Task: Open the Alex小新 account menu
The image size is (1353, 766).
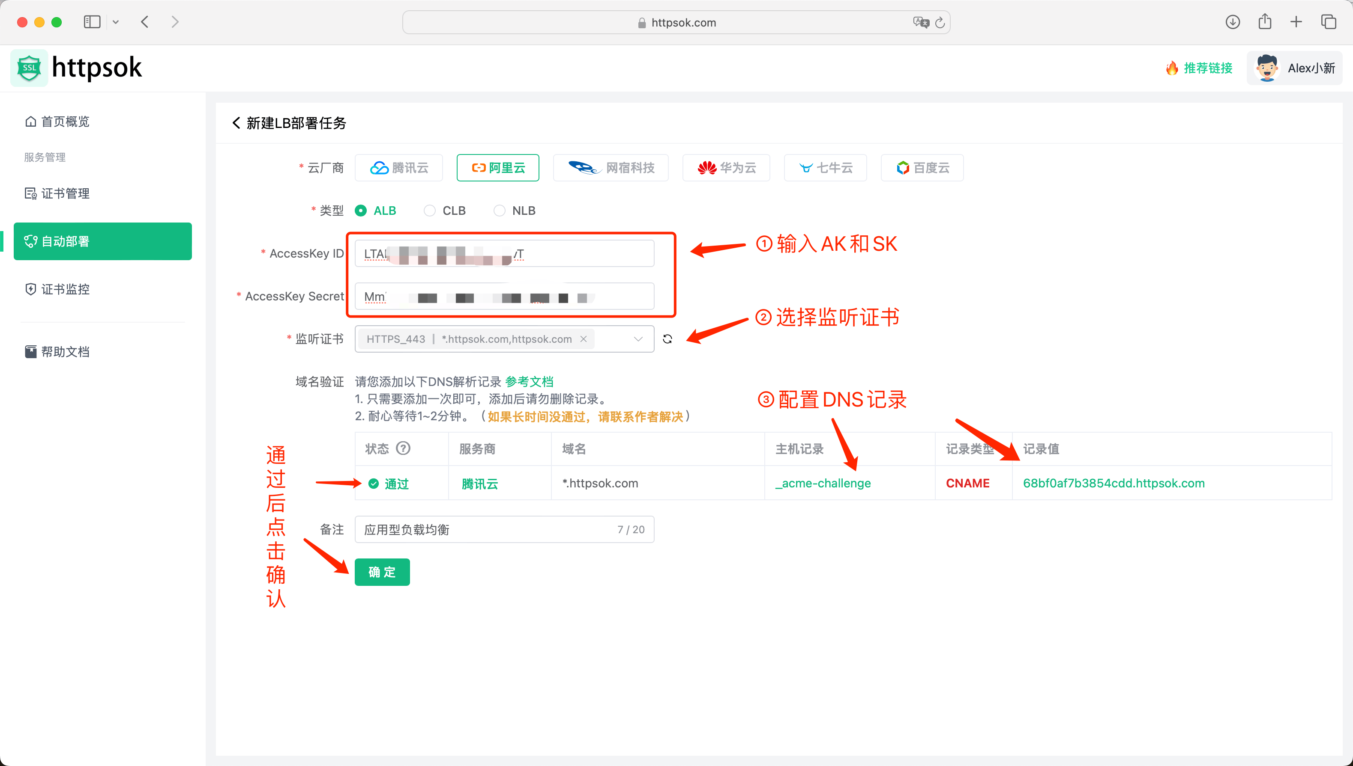Action: (x=1294, y=67)
